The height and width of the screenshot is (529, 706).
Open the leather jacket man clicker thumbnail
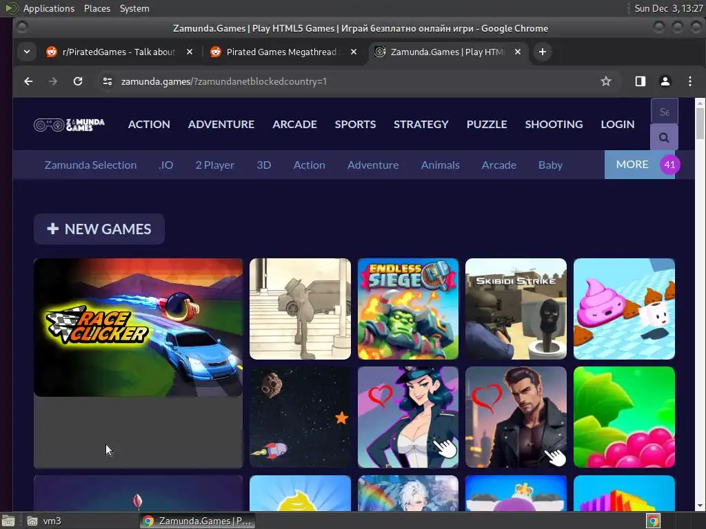516,417
